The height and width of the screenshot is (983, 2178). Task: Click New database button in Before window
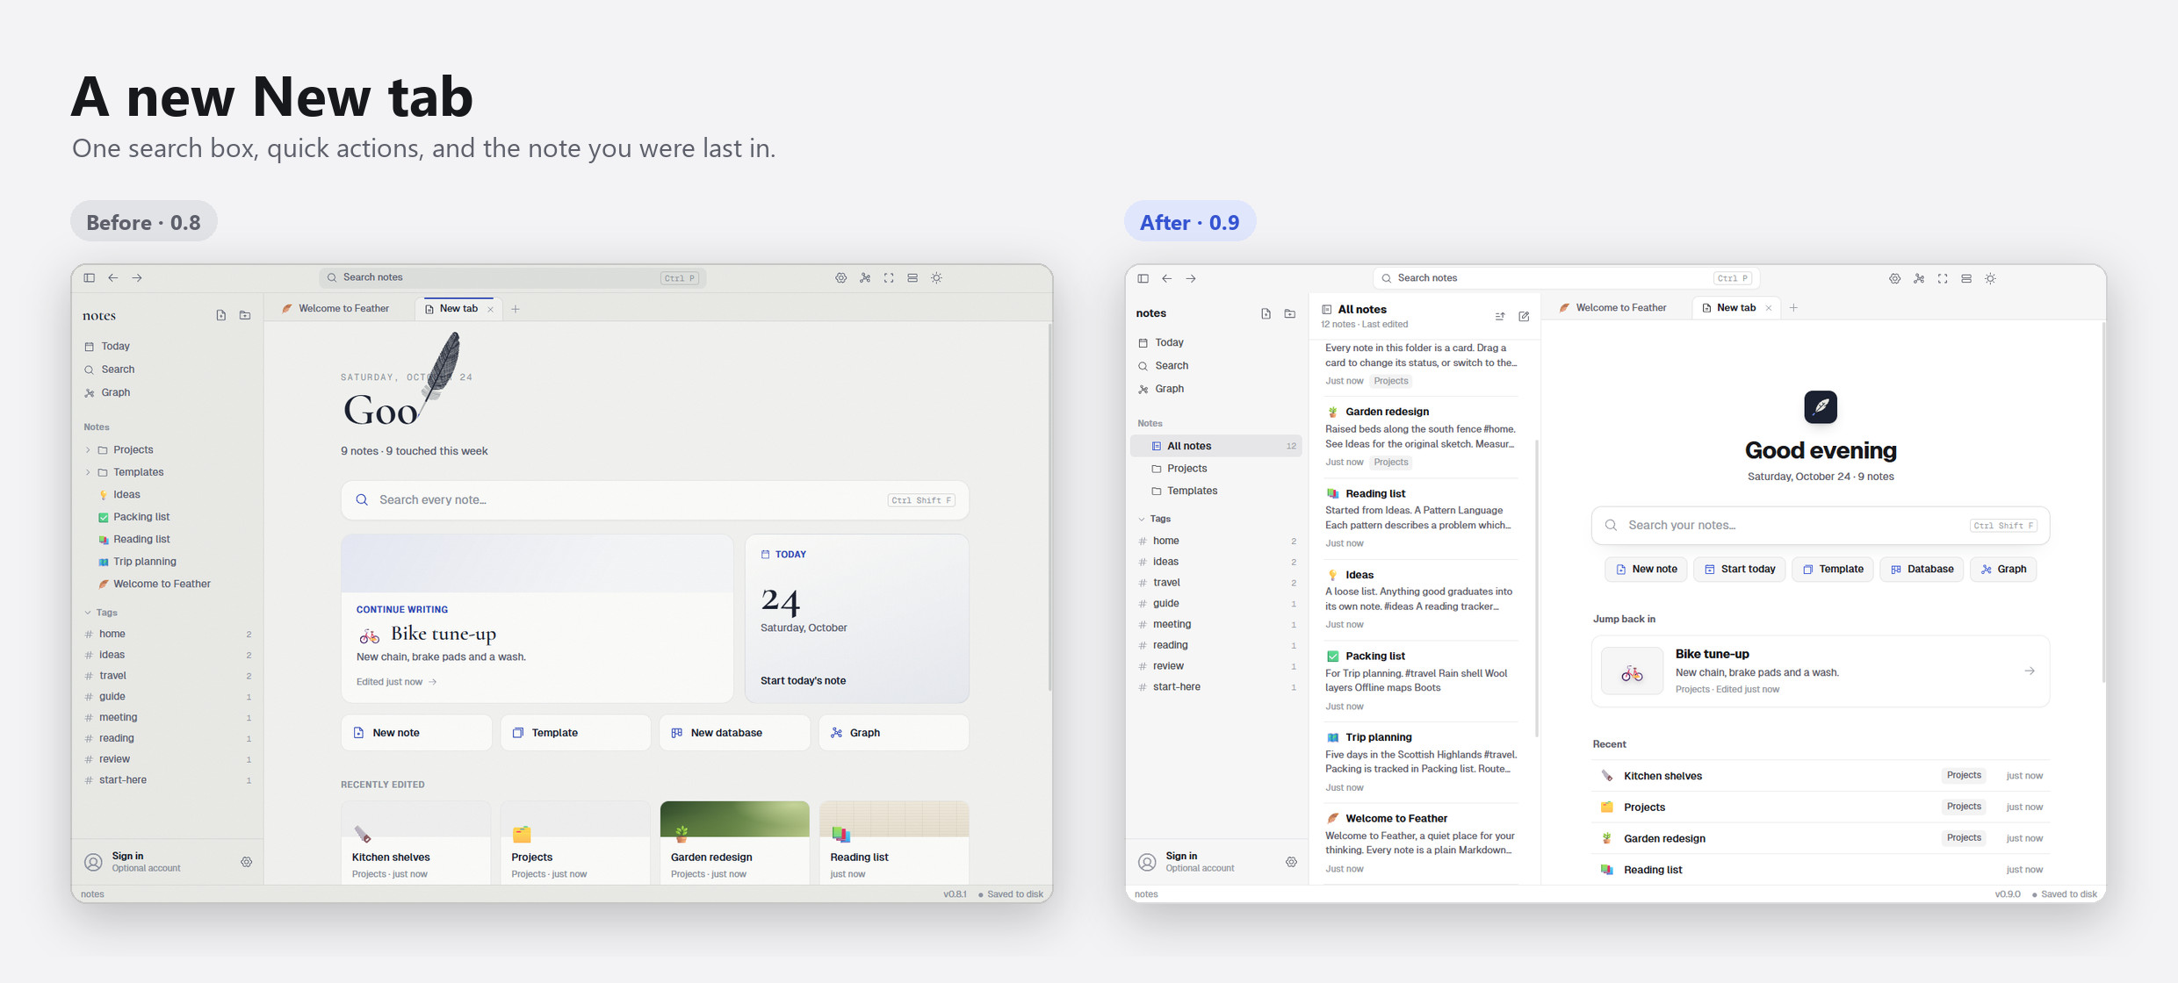tap(734, 732)
